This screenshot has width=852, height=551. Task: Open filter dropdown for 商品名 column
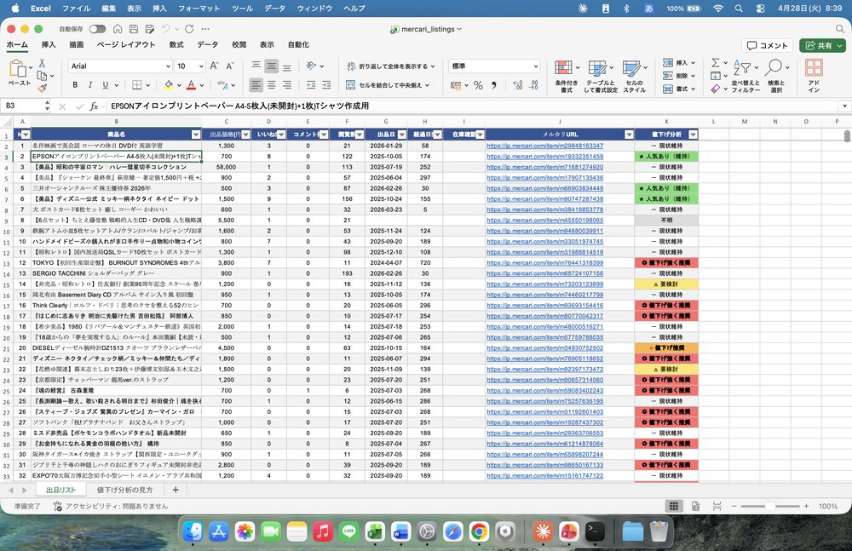pyautogui.click(x=196, y=135)
